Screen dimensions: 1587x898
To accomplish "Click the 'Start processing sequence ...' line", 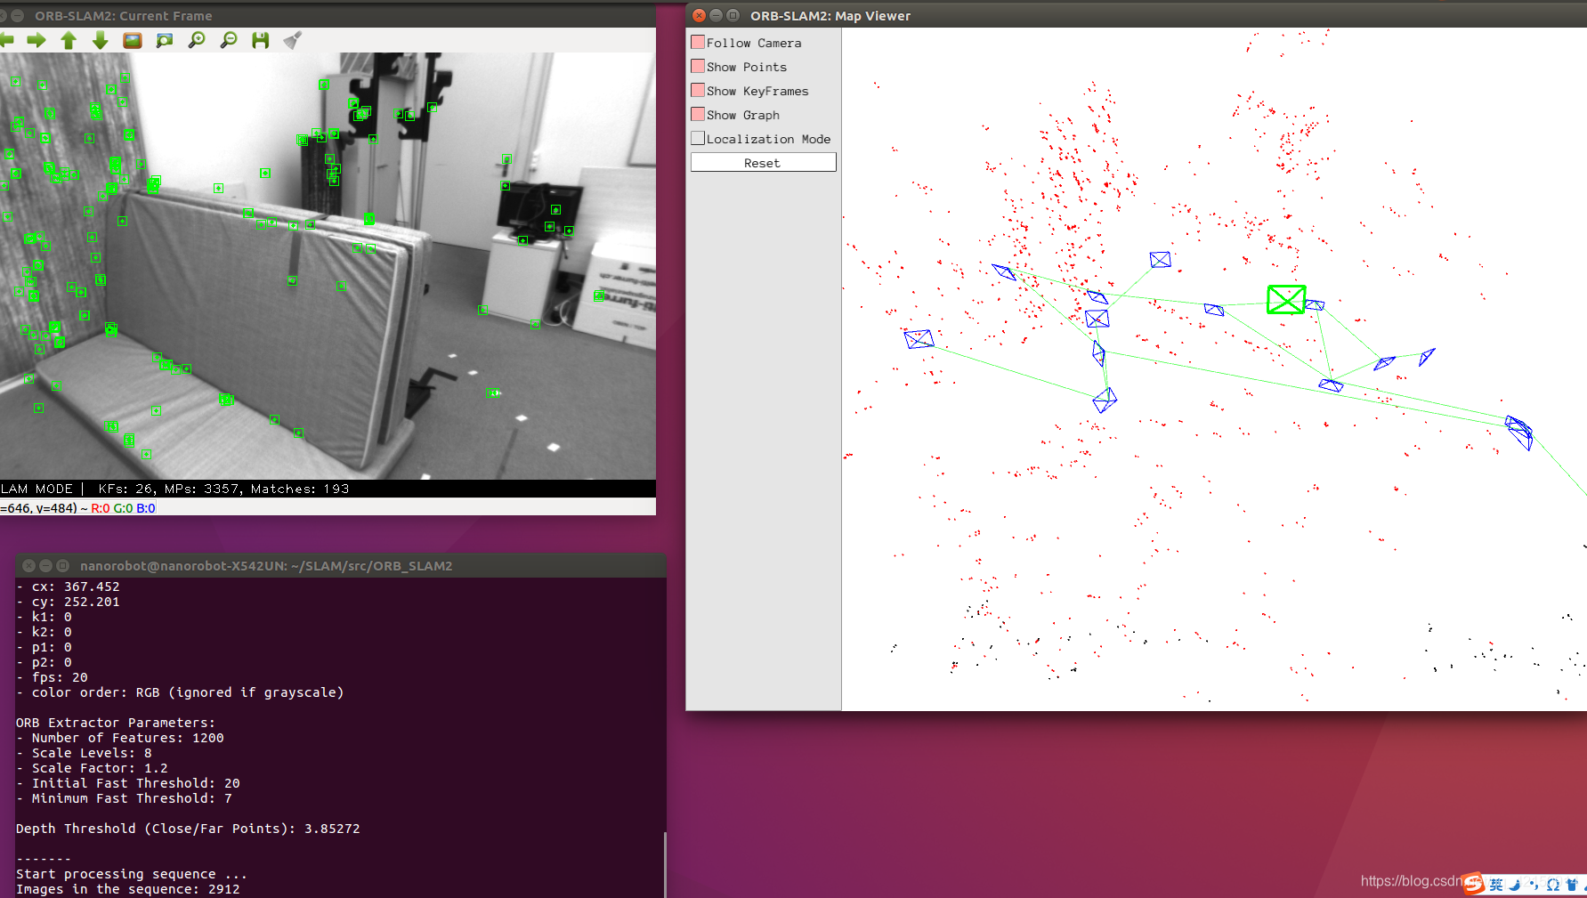I will pyautogui.click(x=132, y=874).
